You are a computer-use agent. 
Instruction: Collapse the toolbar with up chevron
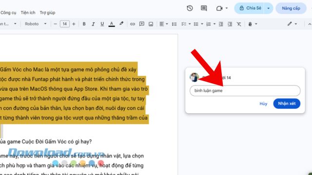coord(310,24)
